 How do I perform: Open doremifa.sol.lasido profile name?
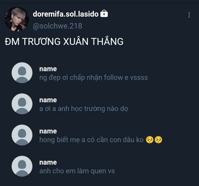66,14
